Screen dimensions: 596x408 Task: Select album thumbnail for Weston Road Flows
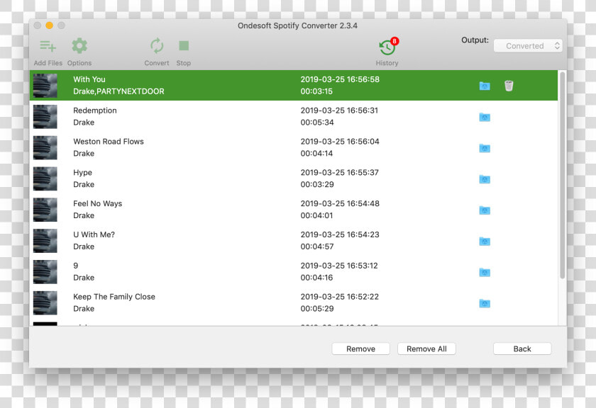click(45, 147)
